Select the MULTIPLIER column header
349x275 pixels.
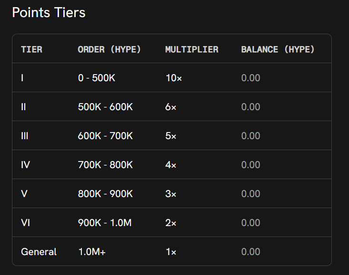pyautogui.click(x=191, y=49)
